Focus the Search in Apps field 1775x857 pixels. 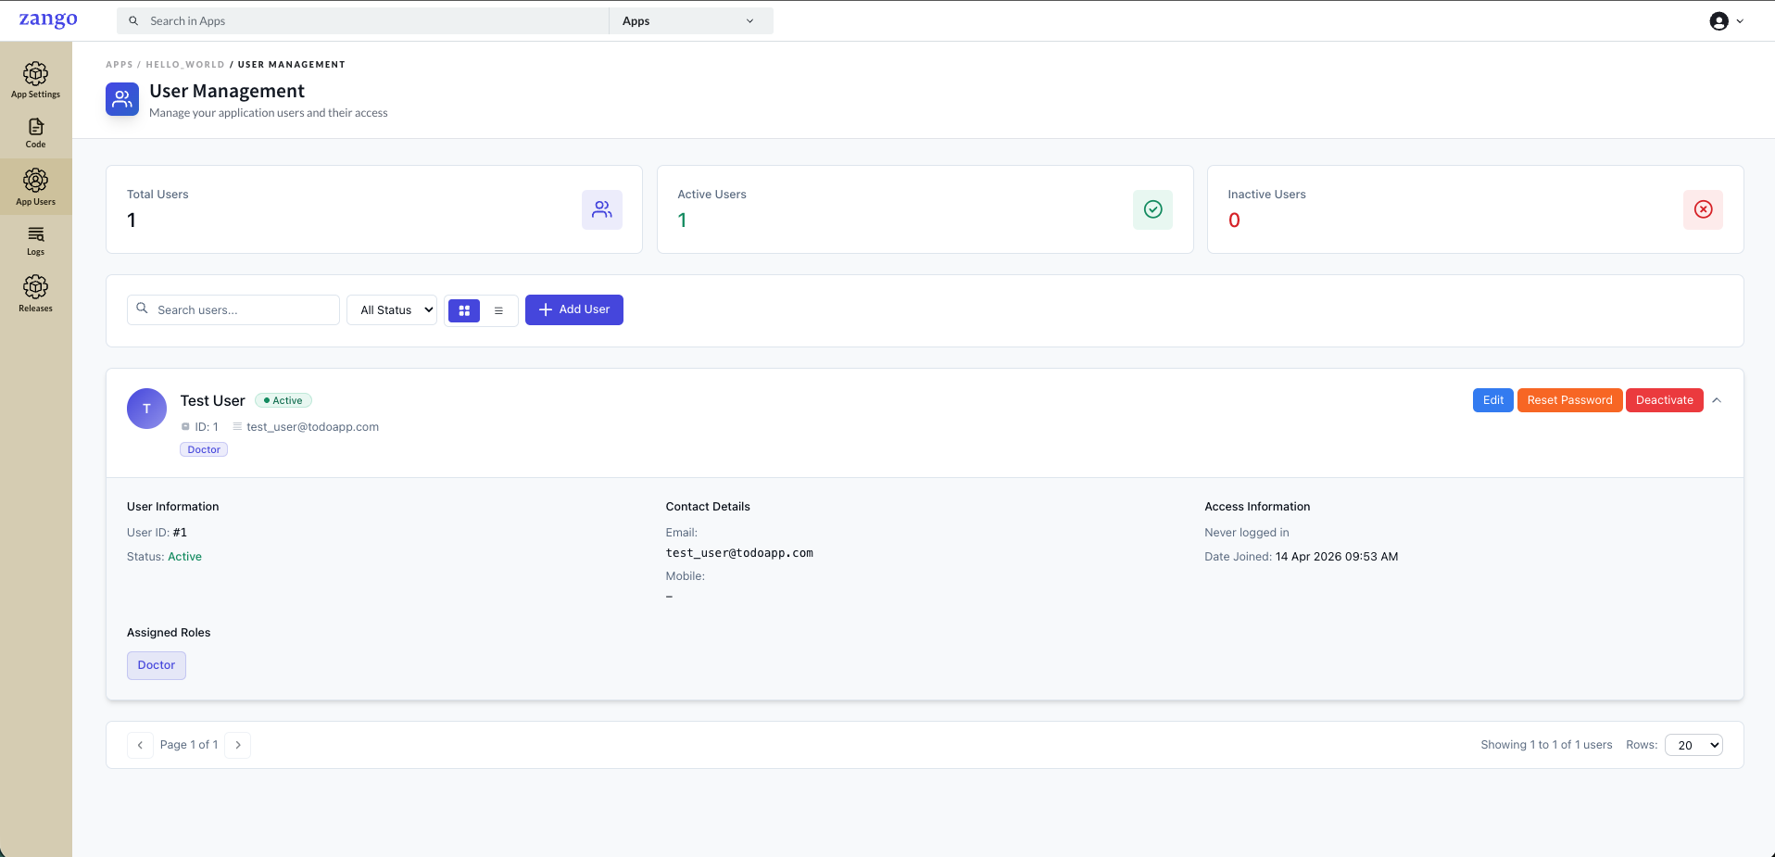point(363,21)
